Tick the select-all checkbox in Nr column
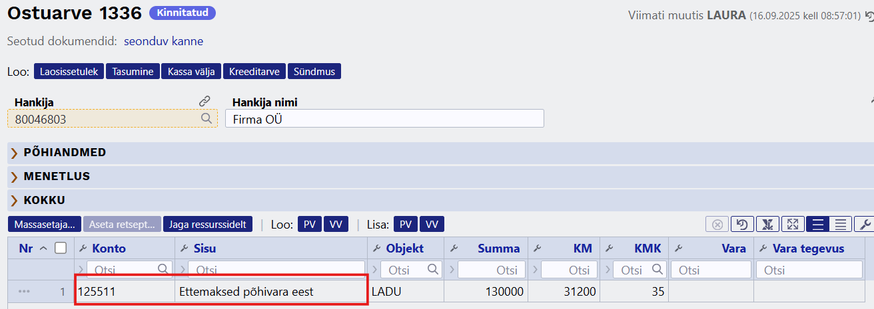The width and height of the screenshot is (874, 309). (61, 249)
